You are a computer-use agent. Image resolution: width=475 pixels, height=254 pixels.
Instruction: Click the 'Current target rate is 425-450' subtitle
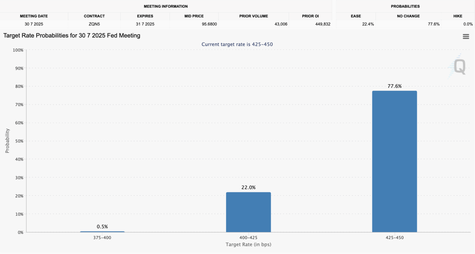(x=237, y=44)
